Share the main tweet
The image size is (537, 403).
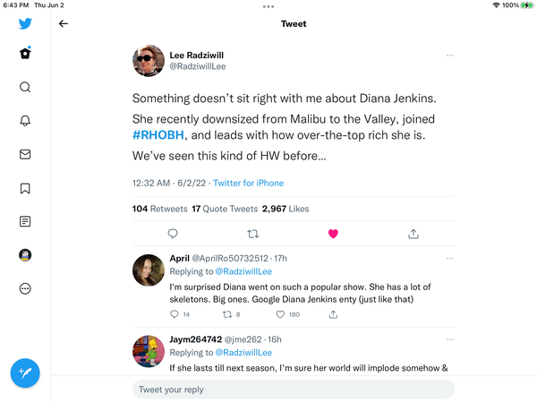tap(413, 234)
